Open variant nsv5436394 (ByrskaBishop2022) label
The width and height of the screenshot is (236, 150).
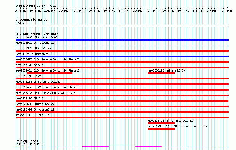point(171,121)
